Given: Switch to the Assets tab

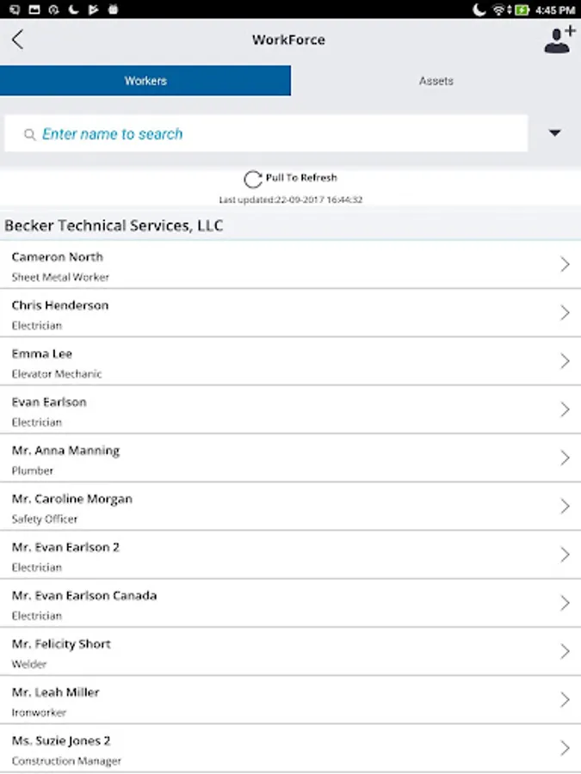Looking at the screenshot, I should [x=436, y=81].
